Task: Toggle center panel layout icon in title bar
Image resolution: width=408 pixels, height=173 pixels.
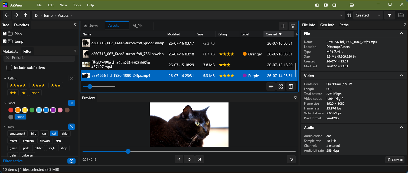Action: 326,5
